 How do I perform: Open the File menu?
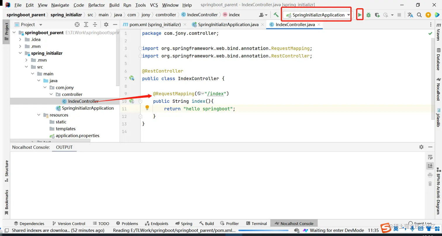pos(18,5)
